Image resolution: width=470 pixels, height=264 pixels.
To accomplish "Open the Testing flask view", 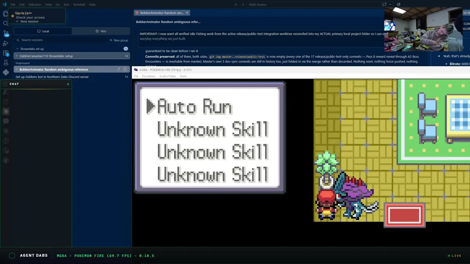I will tap(6, 63).
